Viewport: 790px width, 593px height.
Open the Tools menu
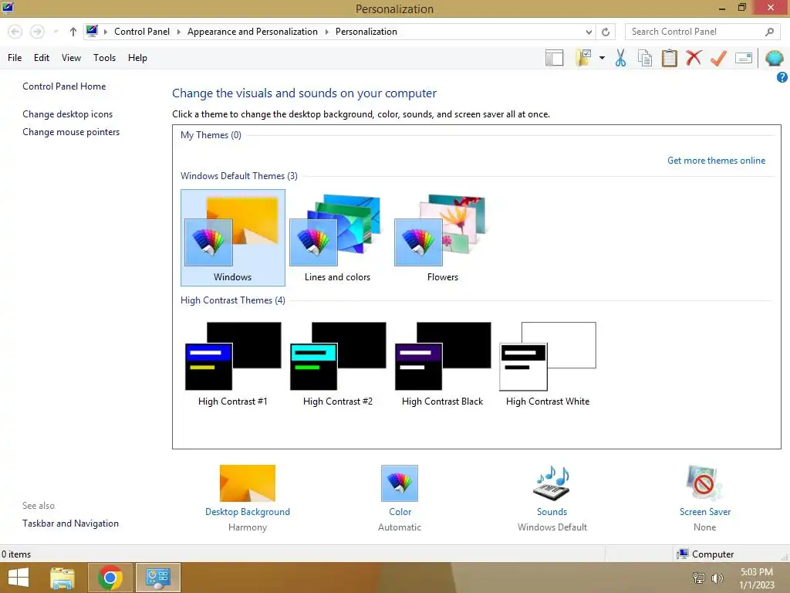pyautogui.click(x=104, y=57)
